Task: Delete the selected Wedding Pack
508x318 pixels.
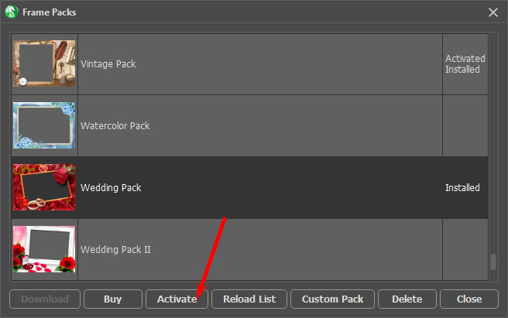Action: (x=407, y=299)
